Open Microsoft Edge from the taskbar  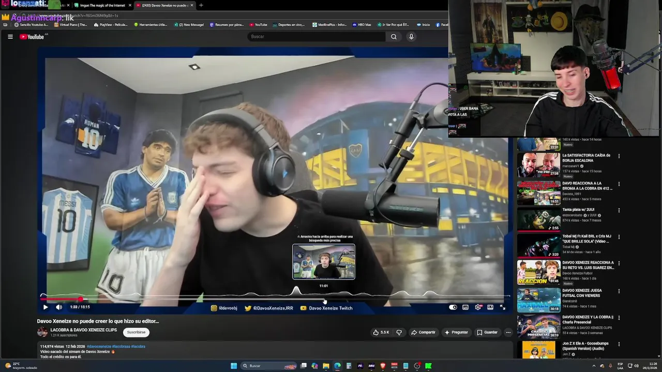(x=337, y=366)
